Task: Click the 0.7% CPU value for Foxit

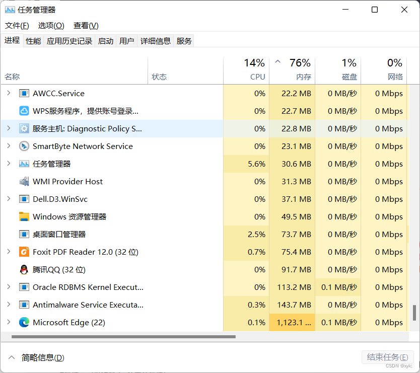Action: pos(246,252)
